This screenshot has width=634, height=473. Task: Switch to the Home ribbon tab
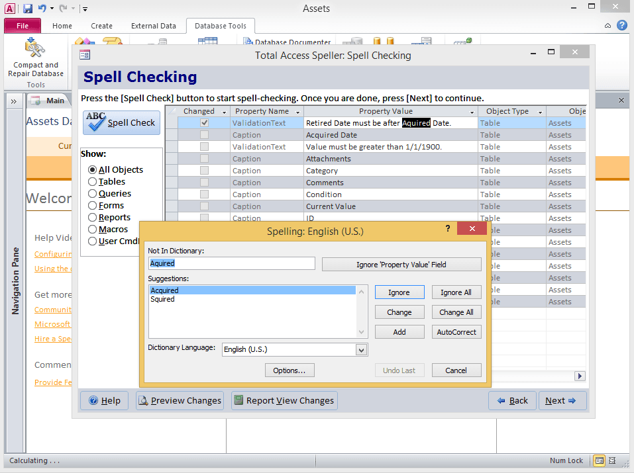[62, 26]
